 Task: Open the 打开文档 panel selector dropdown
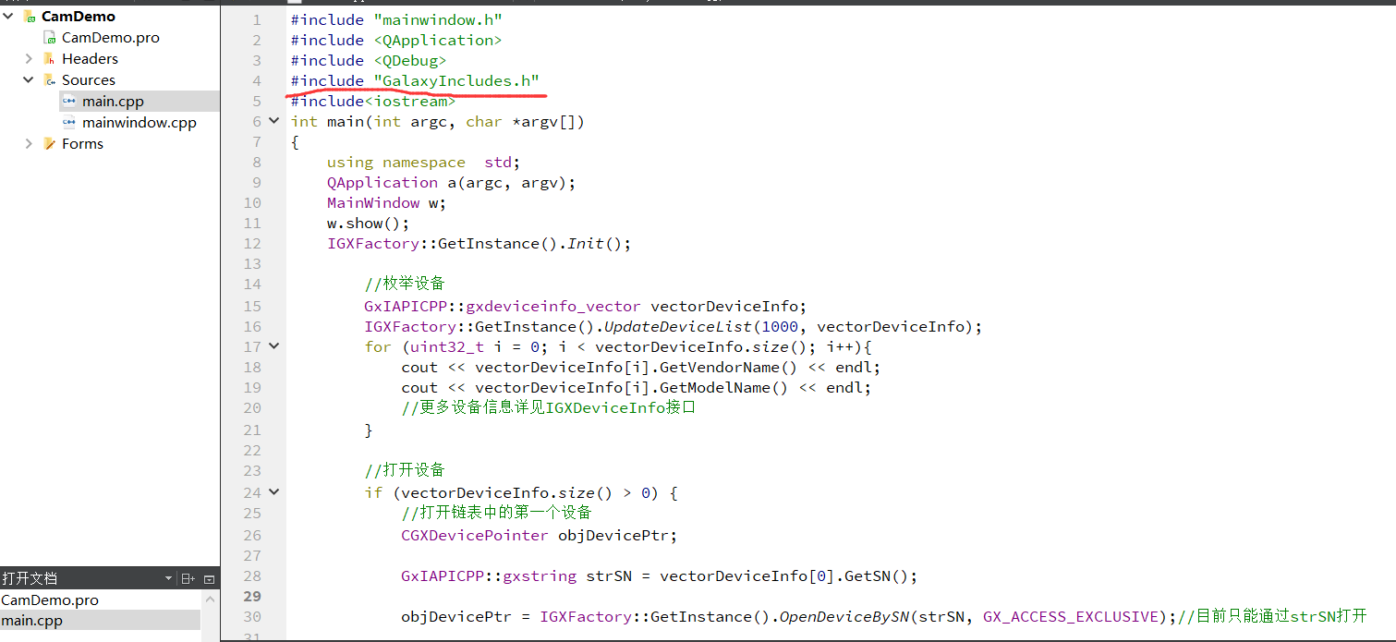(x=168, y=578)
